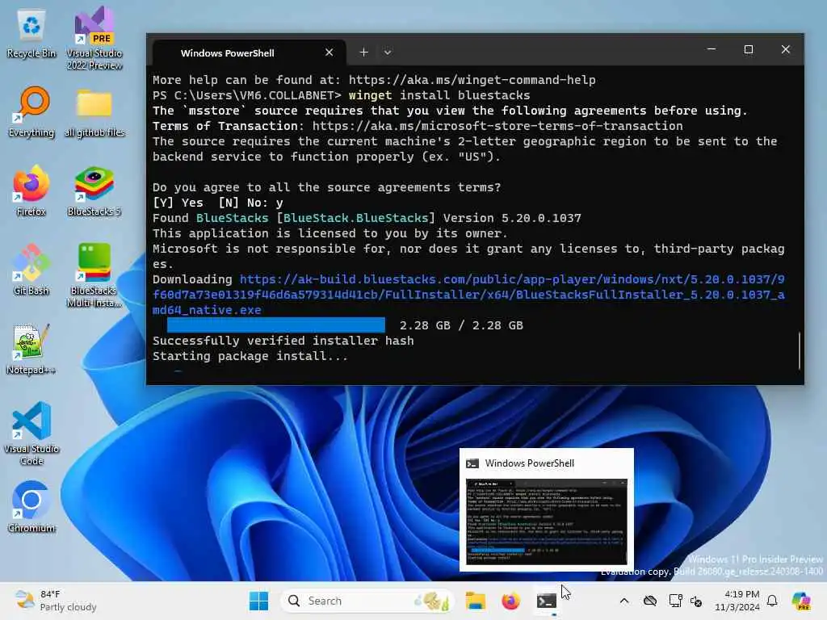Image resolution: width=827 pixels, height=620 pixels.
Task: Open the notification bell
Action: click(772, 601)
